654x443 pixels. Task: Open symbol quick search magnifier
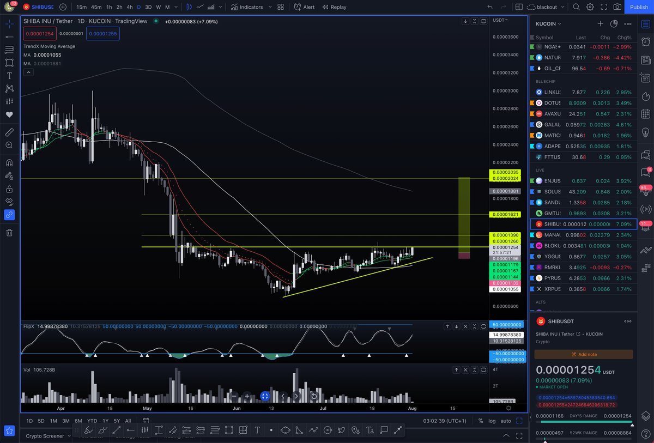coord(577,7)
